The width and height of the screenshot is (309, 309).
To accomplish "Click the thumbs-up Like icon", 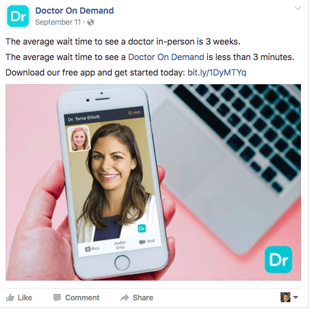I will point(10,298).
